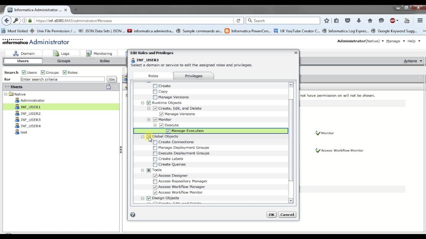This screenshot has height=239, width=426.
Task: Open the Help dropdown menu
Action: [413, 41]
